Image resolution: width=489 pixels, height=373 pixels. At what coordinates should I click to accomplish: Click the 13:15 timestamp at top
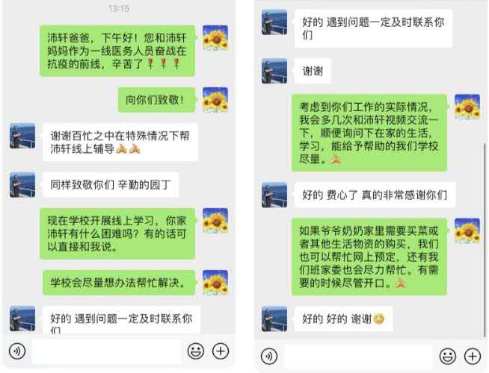coord(119,8)
